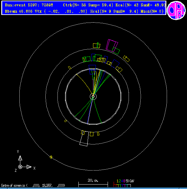Select the blue Ecal block atop tracker

[x=92, y=69]
